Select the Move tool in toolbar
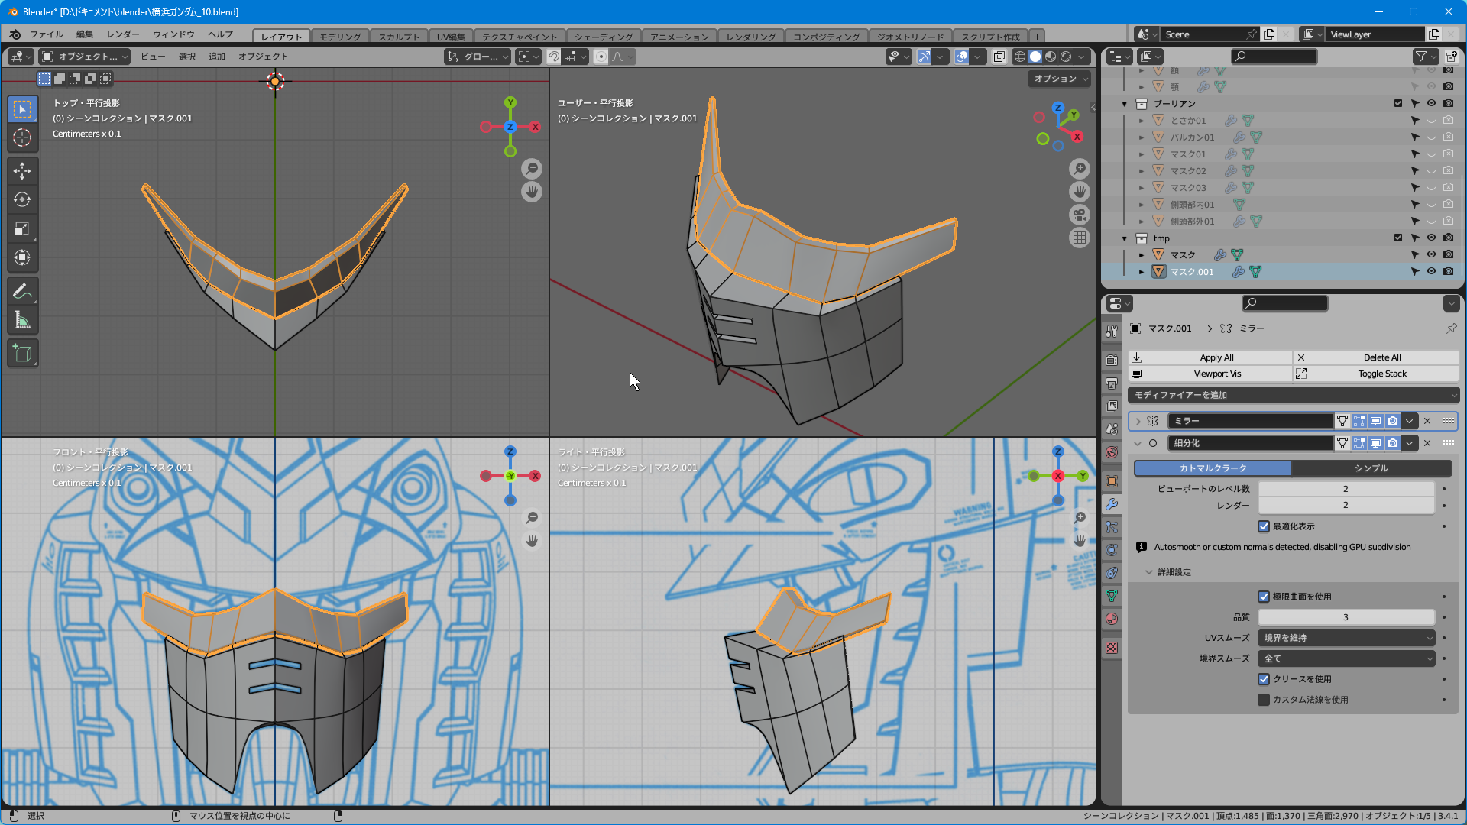The height and width of the screenshot is (825, 1467). click(22, 170)
